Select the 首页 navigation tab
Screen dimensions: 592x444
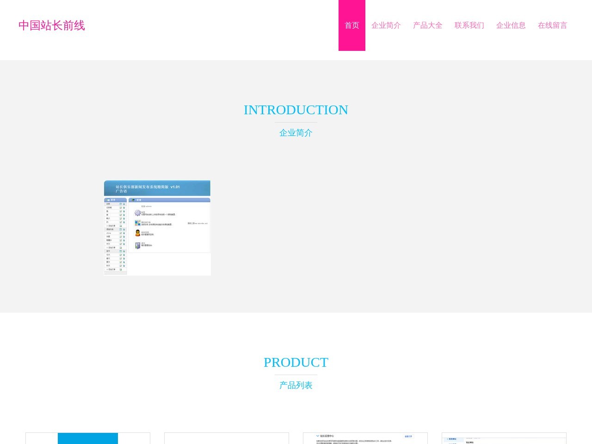[352, 25]
